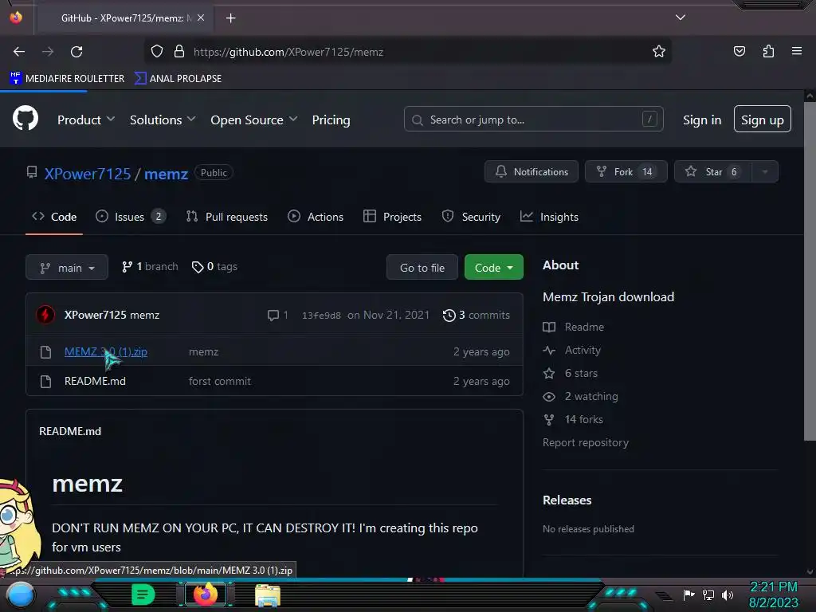
Task: Switch to the Code tab
Action: (54, 217)
